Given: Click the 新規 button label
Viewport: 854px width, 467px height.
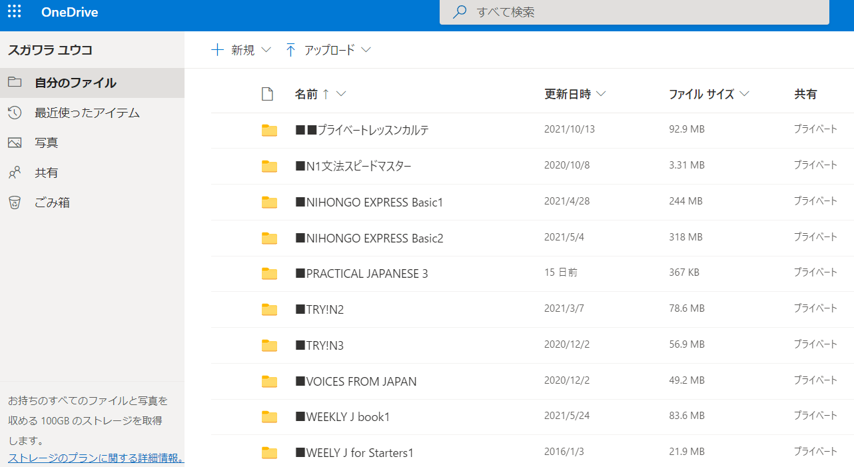Looking at the screenshot, I should click(x=243, y=50).
